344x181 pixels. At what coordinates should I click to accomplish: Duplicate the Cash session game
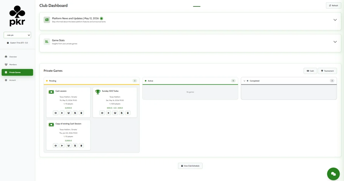(x=75, y=113)
